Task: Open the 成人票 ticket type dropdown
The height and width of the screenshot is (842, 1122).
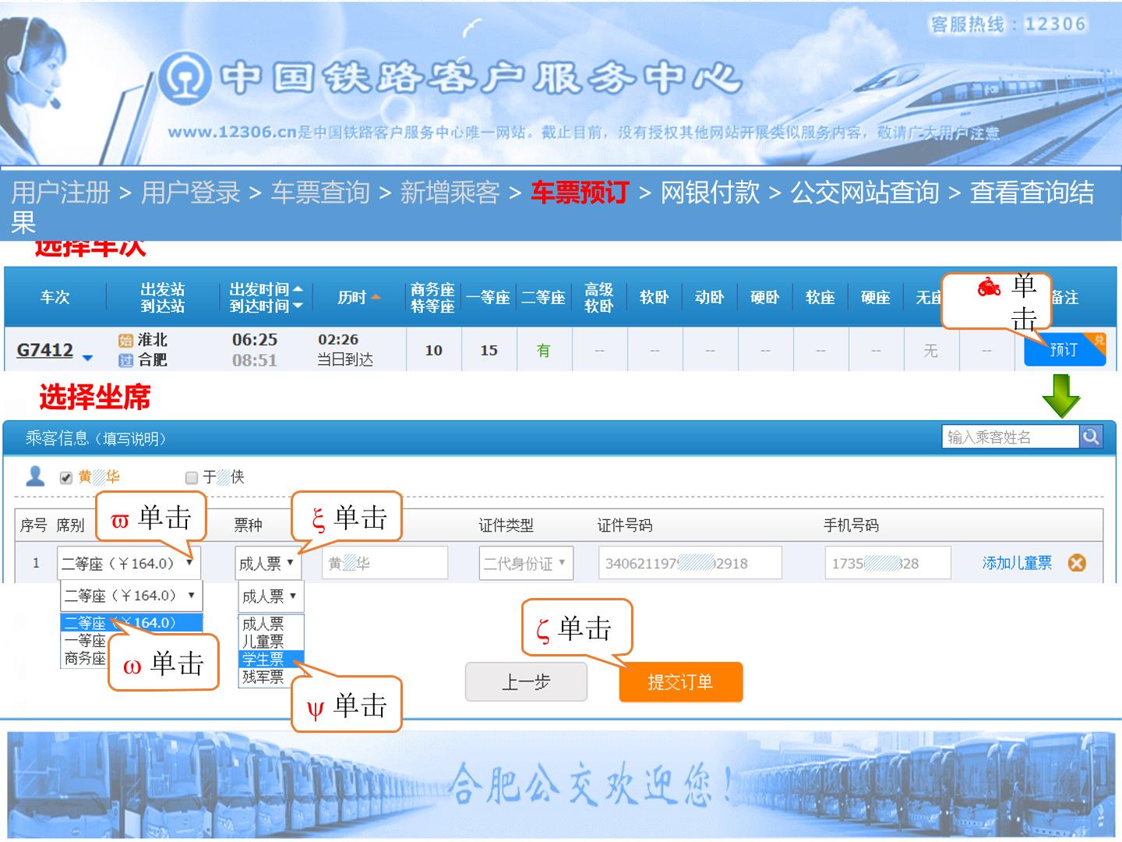Action: (x=267, y=563)
